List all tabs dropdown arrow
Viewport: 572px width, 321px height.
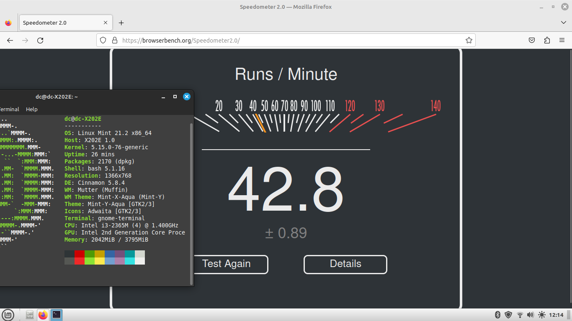563,23
